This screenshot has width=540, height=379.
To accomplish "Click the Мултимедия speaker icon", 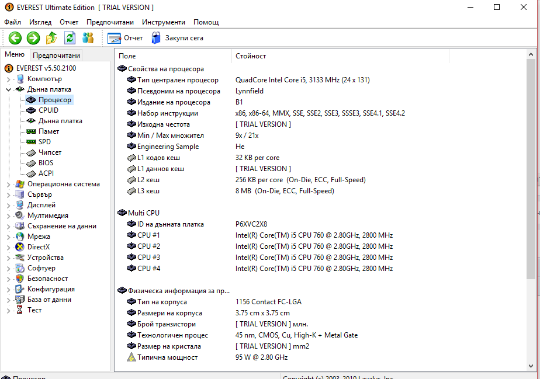I will point(20,215).
